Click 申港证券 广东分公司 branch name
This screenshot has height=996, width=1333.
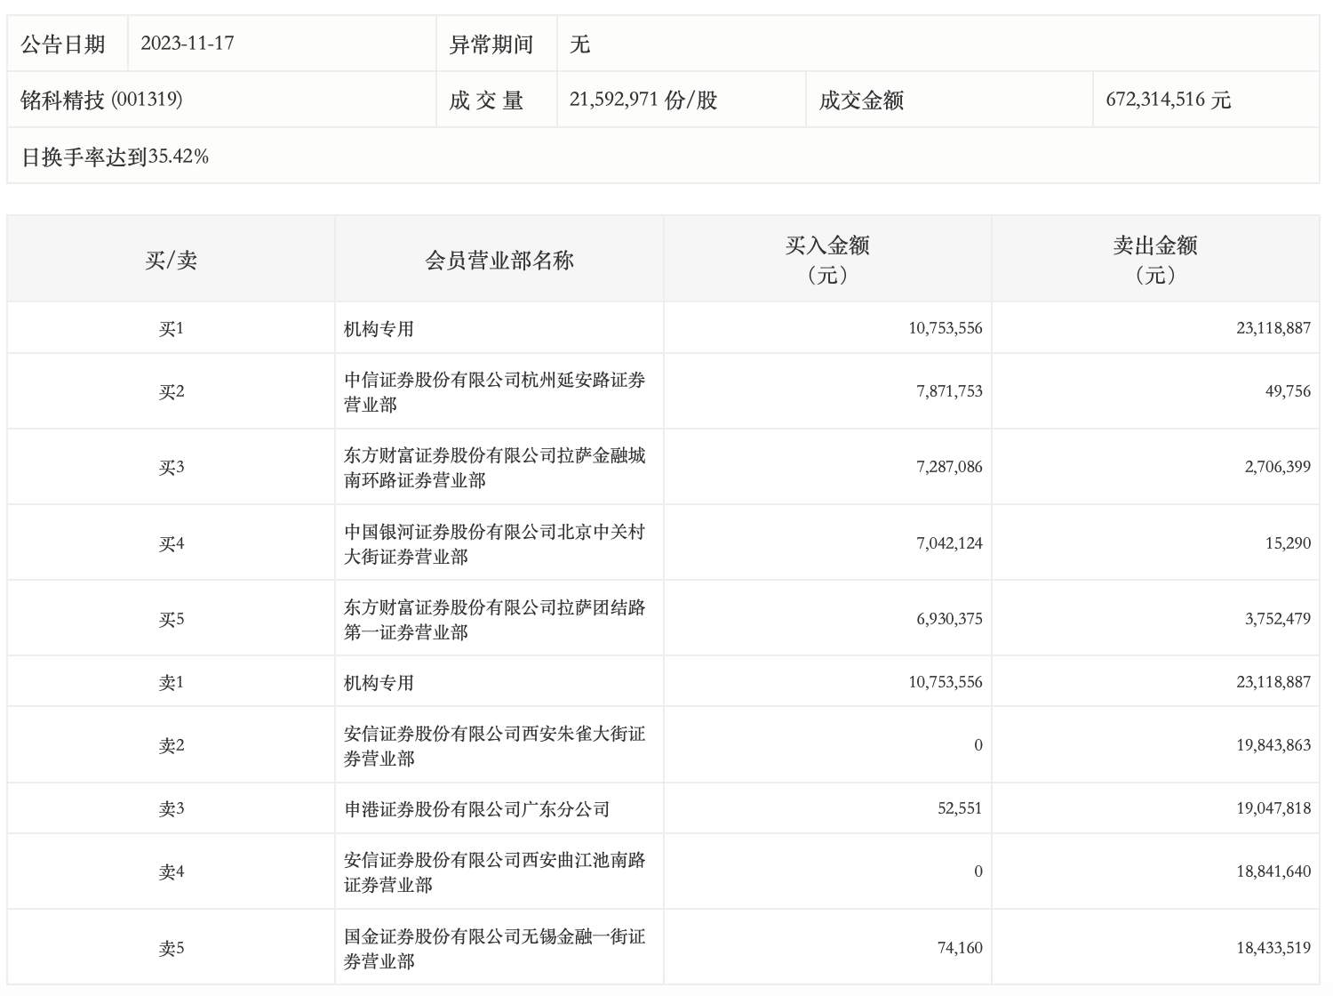point(477,809)
